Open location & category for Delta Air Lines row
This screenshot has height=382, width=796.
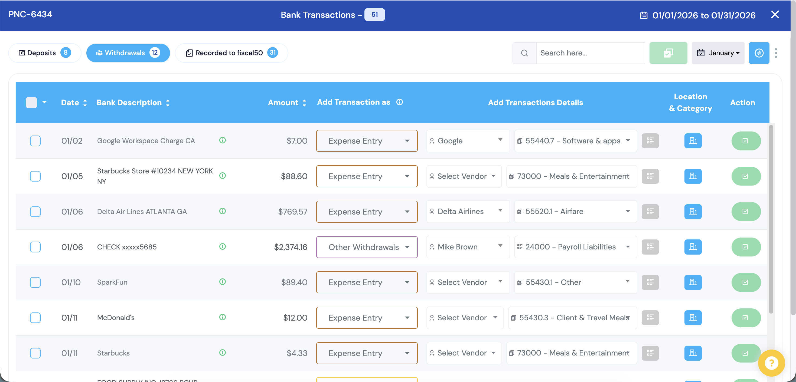tap(693, 212)
